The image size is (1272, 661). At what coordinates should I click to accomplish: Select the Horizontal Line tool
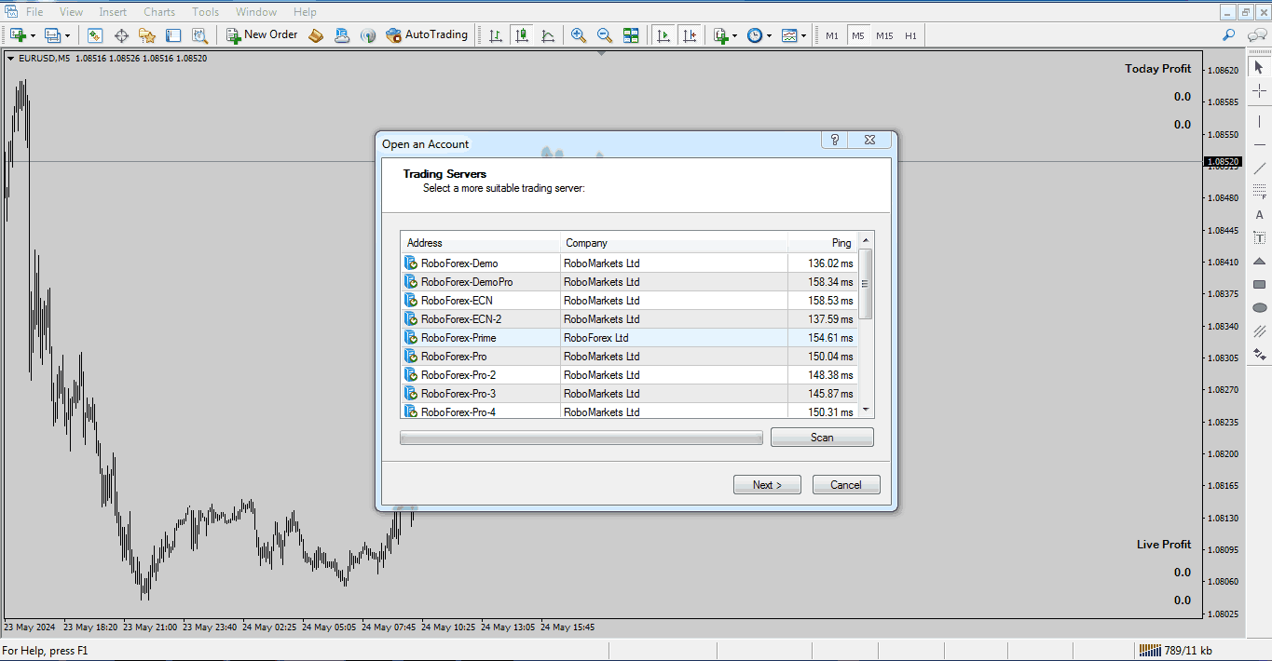1260,145
